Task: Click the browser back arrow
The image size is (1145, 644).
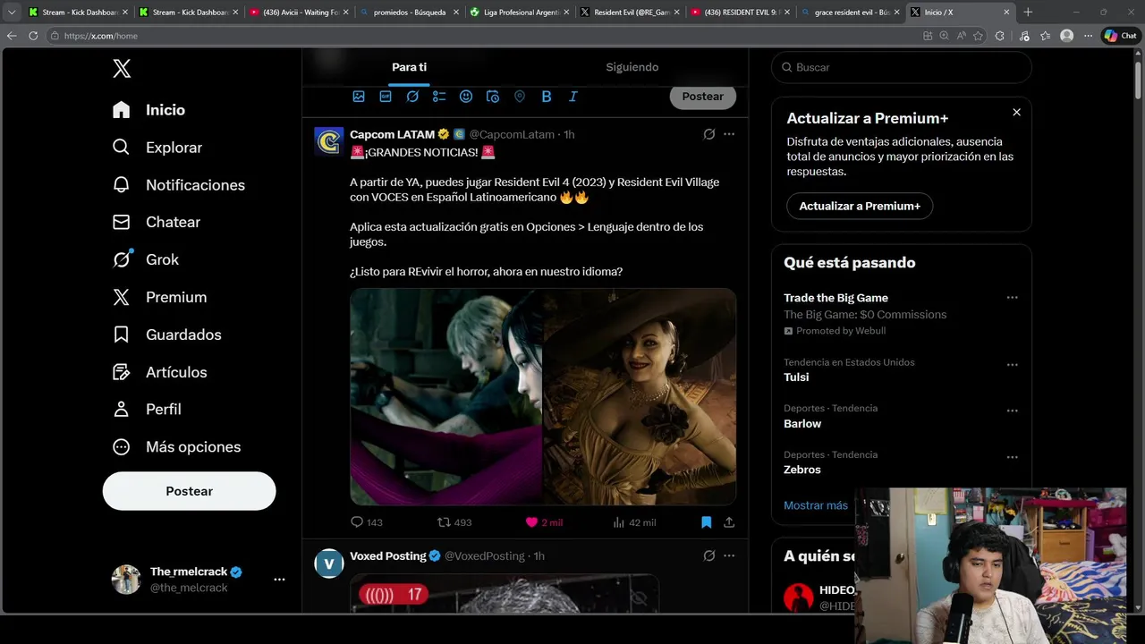Action: coord(12,36)
